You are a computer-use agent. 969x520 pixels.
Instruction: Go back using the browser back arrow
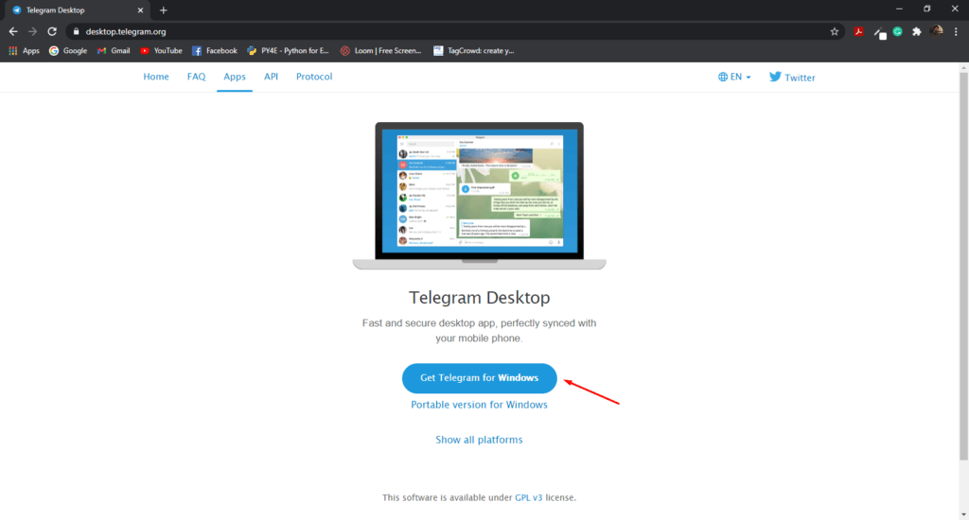pyautogui.click(x=13, y=31)
